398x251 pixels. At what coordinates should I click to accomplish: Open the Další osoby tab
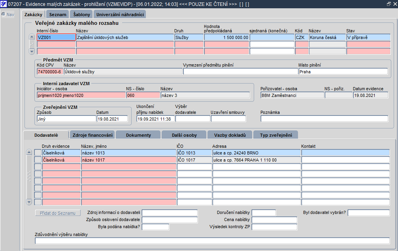coord(184,135)
